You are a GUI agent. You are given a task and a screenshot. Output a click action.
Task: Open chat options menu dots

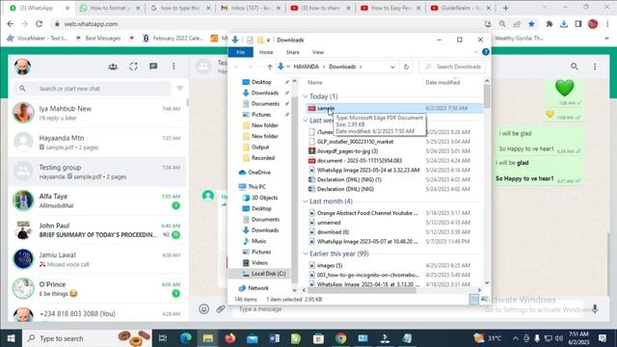(595, 67)
